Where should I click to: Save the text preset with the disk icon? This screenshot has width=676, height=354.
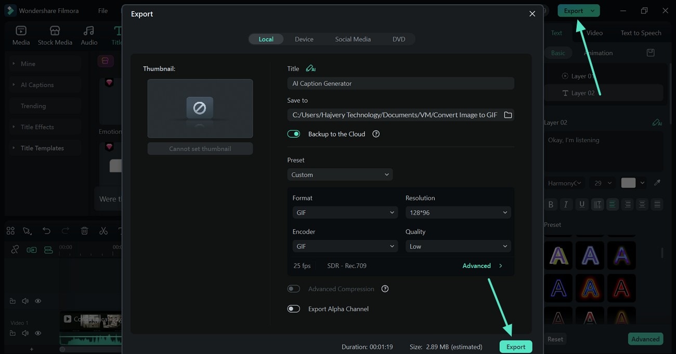(650, 53)
